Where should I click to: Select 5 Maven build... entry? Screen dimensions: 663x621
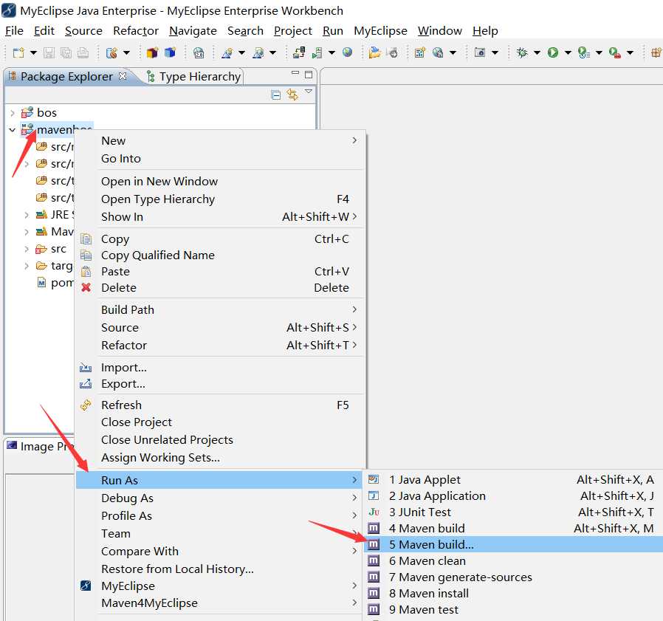click(x=513, y=545)
